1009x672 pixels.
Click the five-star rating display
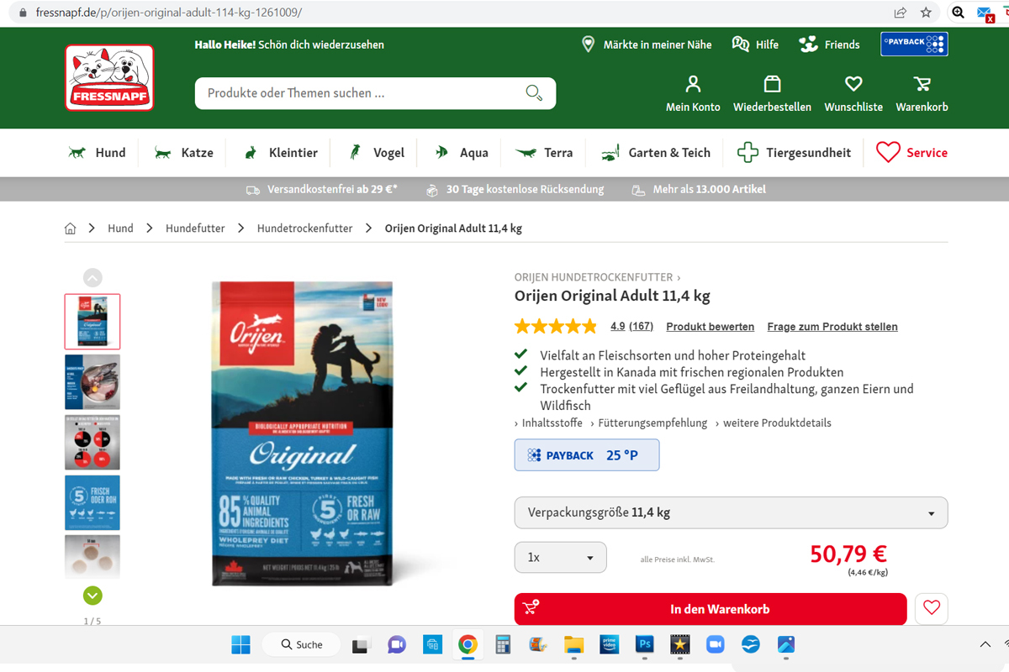[x=556, y=326]
